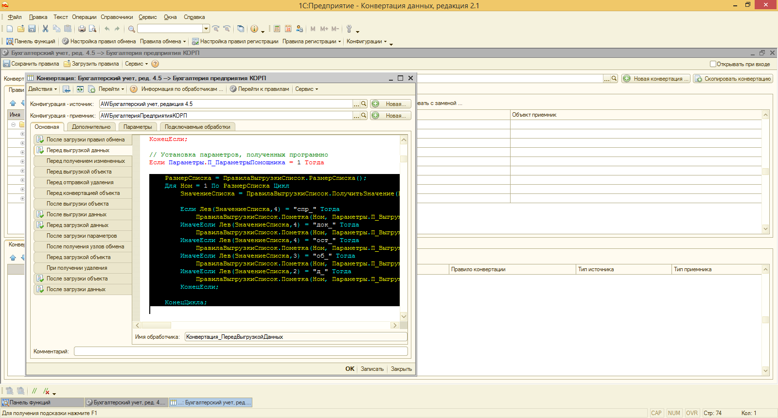778x418 pixels.
Task: Click the Имя обработчика input field
Action: [296, 337]
